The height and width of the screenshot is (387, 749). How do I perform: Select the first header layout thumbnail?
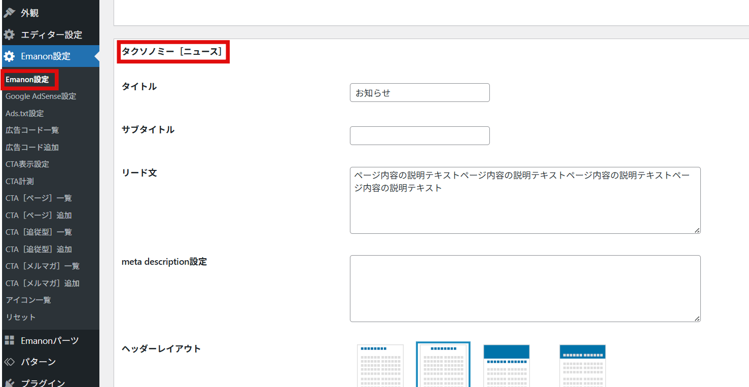point(380,365)
